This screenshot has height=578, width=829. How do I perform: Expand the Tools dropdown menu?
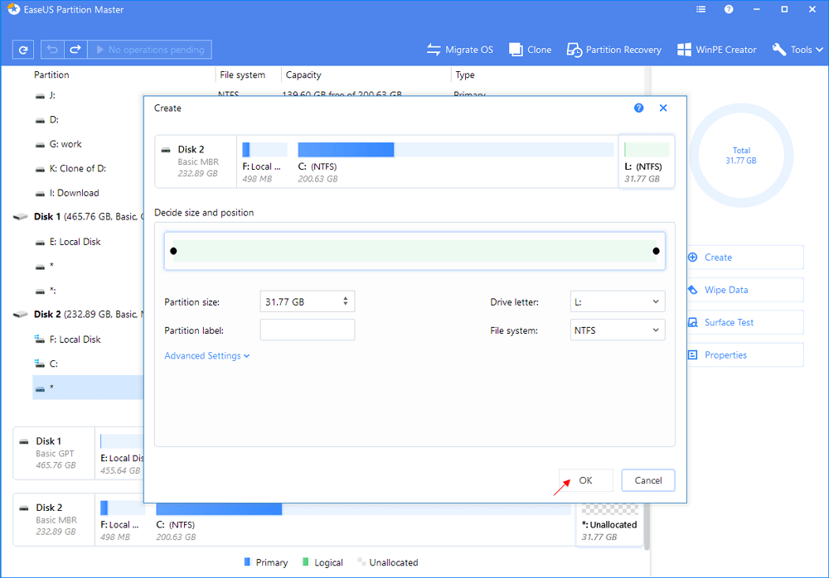tap(799, 50)
